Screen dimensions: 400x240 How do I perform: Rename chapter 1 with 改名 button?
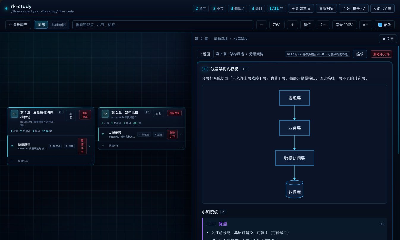pyautogui.click(x=71, y=116)
